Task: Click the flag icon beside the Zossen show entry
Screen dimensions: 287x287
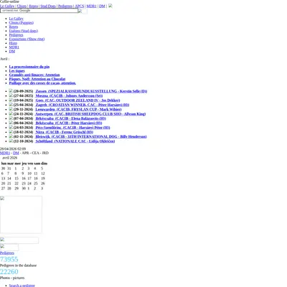Action: [11, 90]
